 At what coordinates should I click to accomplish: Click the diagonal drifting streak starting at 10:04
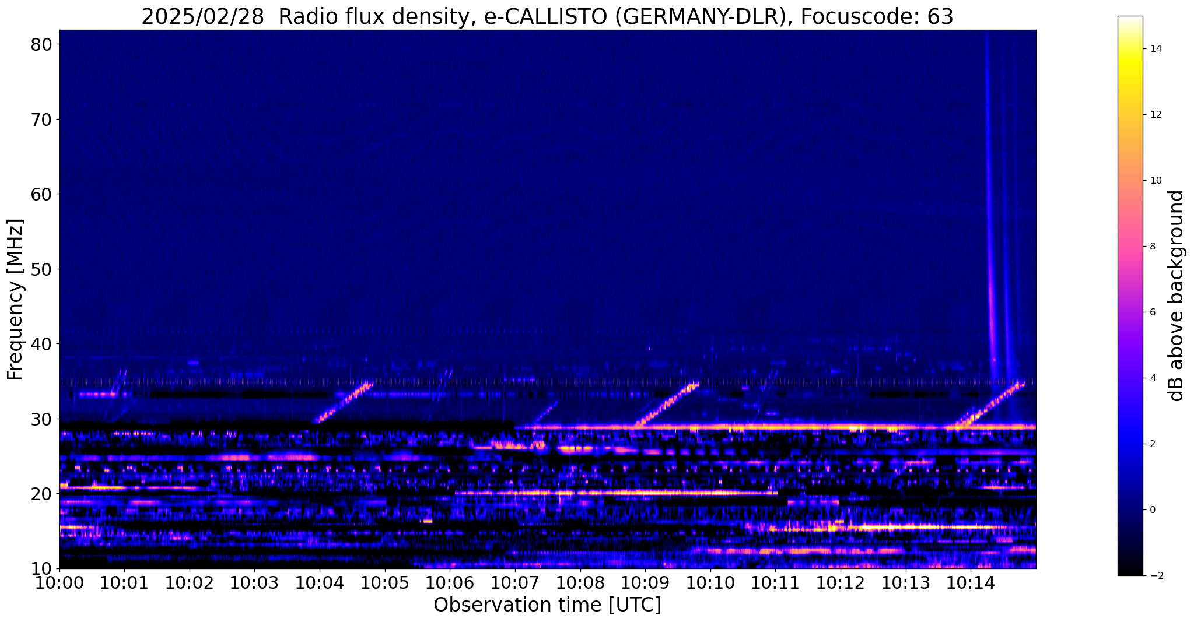pyautogui.click(x=344, y=402)
